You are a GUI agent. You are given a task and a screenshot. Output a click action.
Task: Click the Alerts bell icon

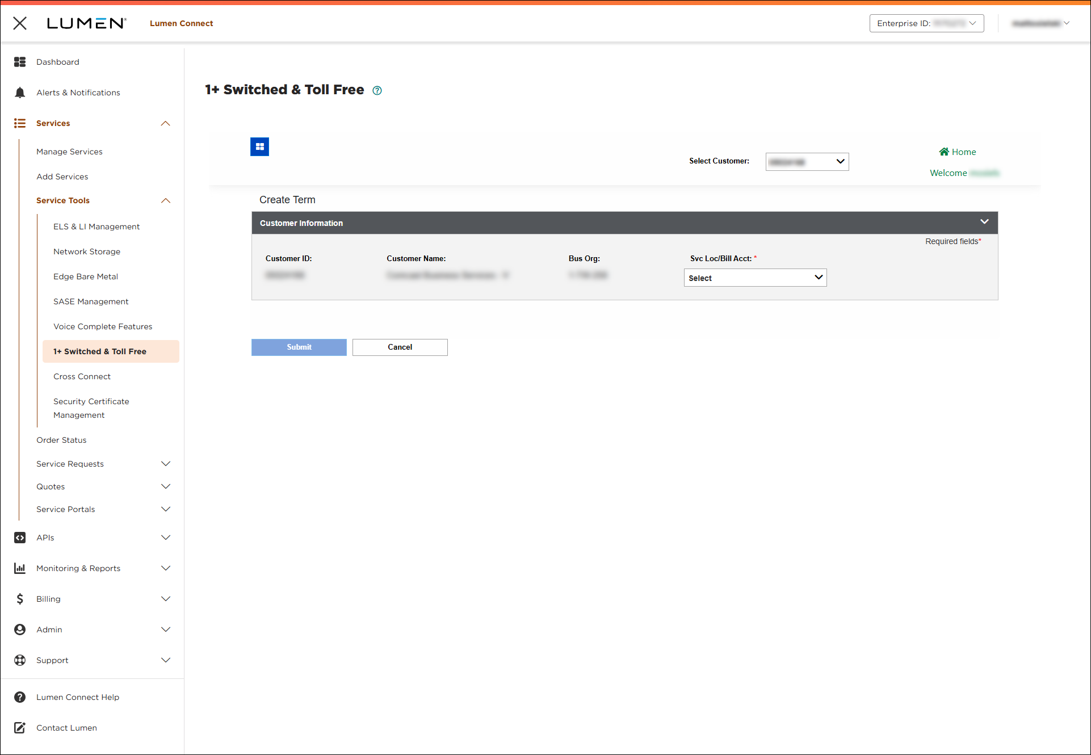20,93
